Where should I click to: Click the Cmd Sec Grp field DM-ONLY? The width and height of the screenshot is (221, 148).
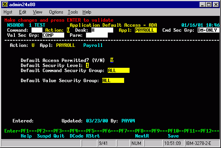209,30
